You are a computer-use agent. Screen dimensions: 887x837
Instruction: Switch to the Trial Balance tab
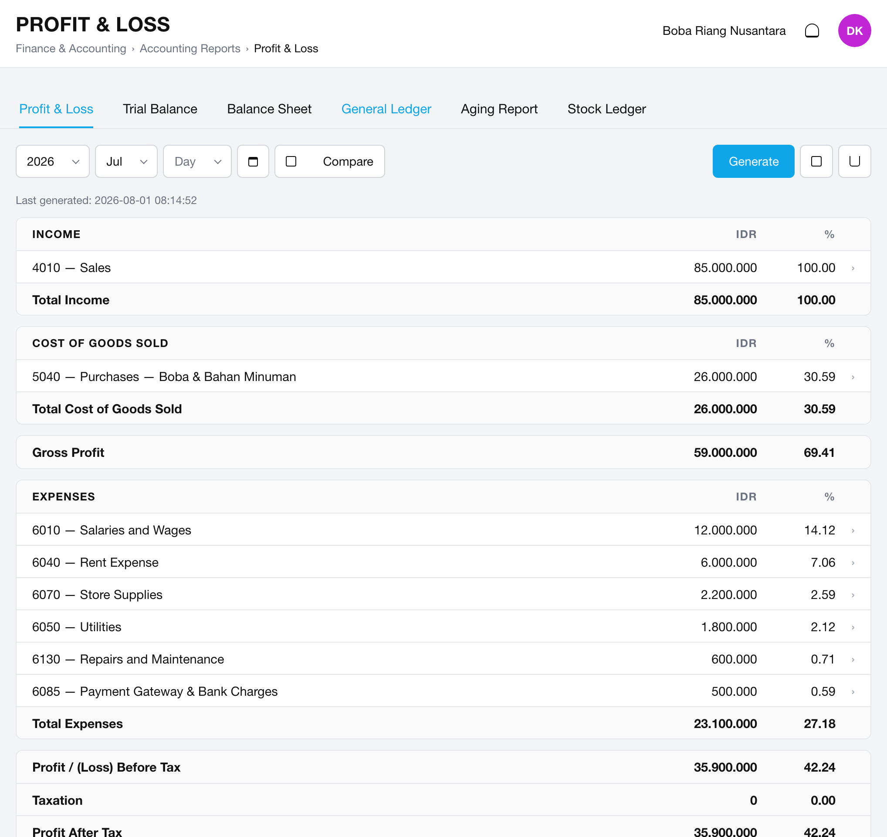click(x=160, y=109)
